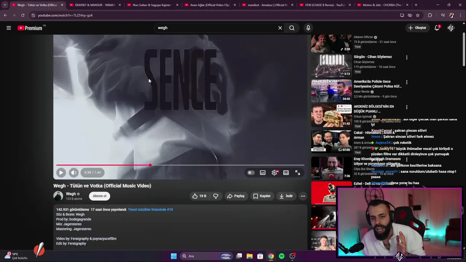Open Task View on taskbar
The width and height of the screenshot is (466, 262).
[x=239, y=256]
